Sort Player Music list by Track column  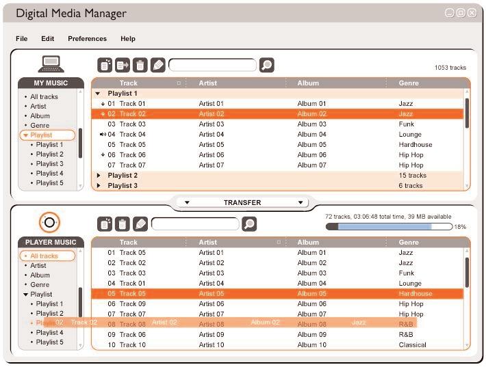(128, 242)
